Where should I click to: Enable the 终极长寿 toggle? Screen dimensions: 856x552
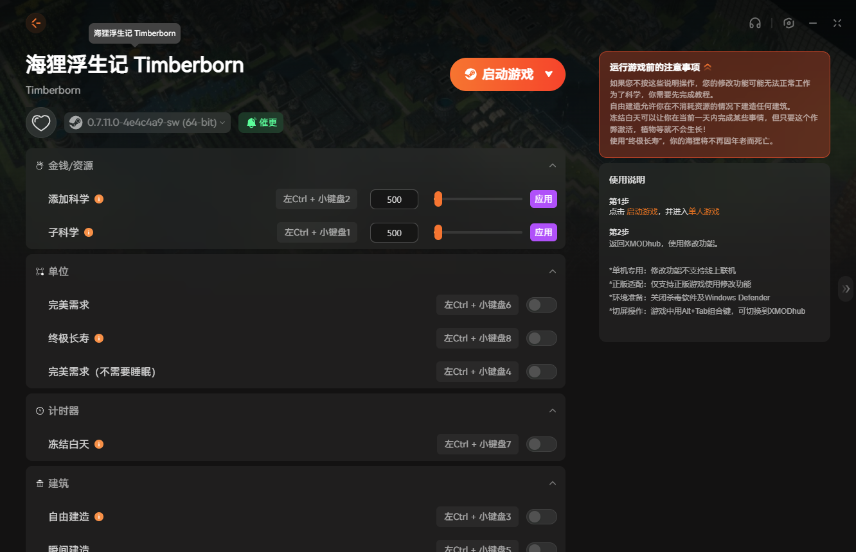tap(541, 338)
